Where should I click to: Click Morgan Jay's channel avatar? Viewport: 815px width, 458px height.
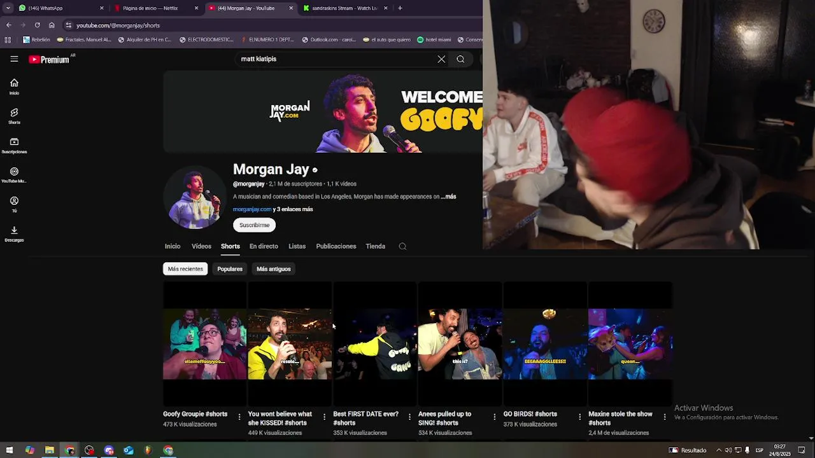[195, 197]
